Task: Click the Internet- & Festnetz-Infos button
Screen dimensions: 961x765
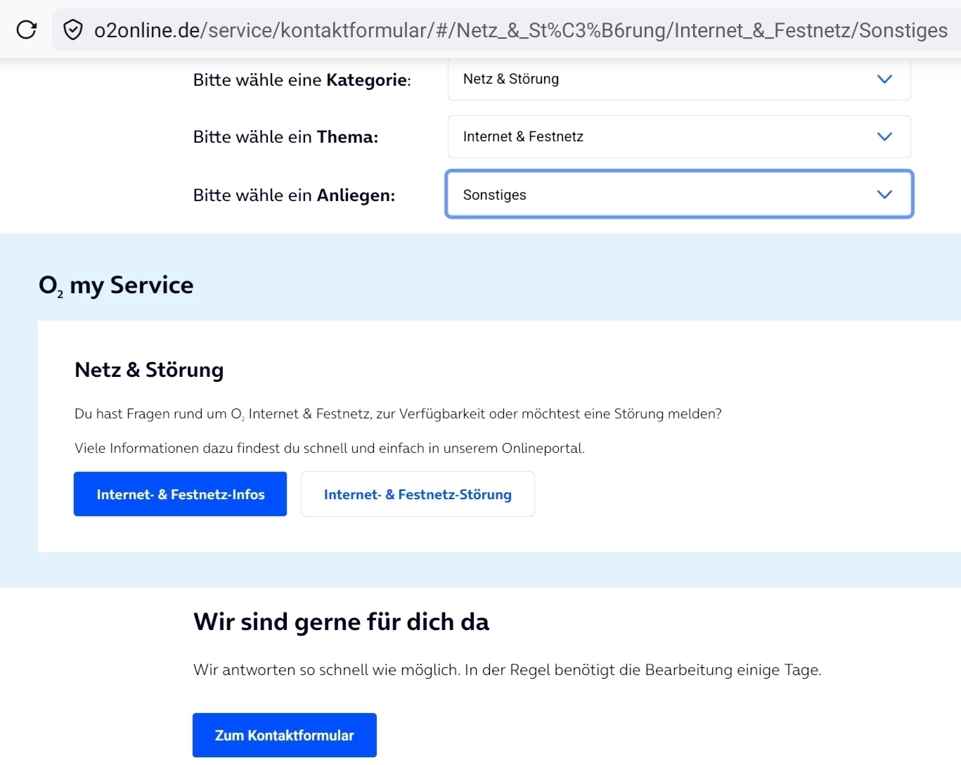Action: tap(180, 494)
